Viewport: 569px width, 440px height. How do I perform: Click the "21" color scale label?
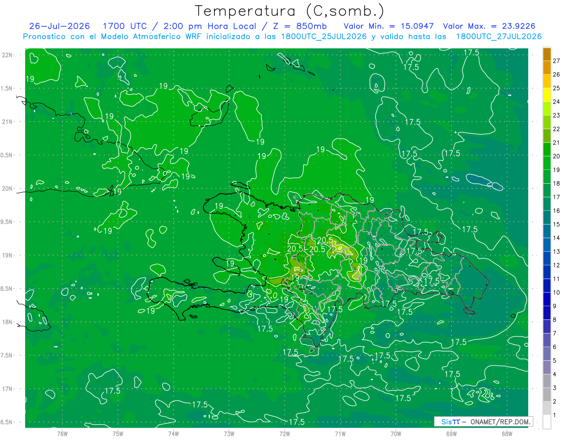point(557,142)
